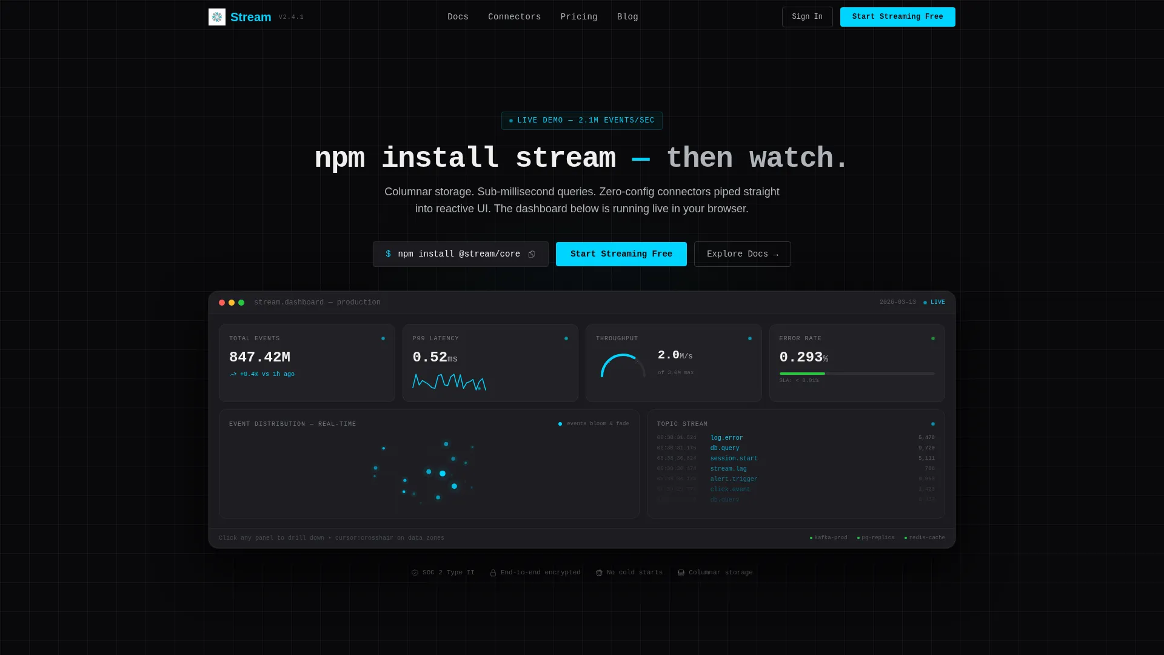
Task: Open the Blog nav item
Action: click(x=627, y=17)
